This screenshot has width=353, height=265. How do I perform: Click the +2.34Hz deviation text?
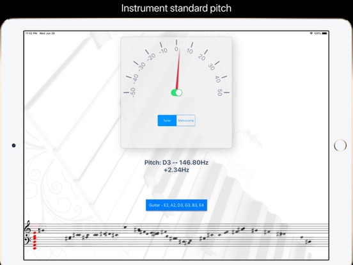point(176,170)
